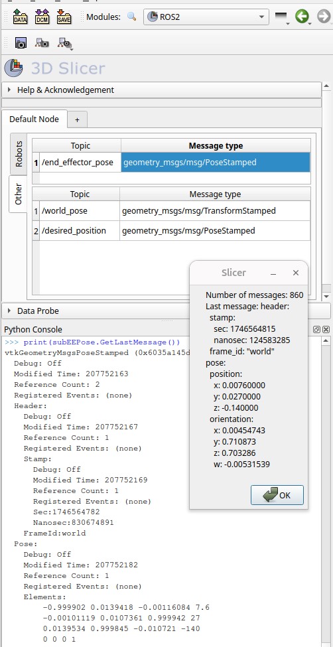Click the SAVE toolbar icon
The height and width of the screenshot is (647, 333).
click(x=64, y=17)
